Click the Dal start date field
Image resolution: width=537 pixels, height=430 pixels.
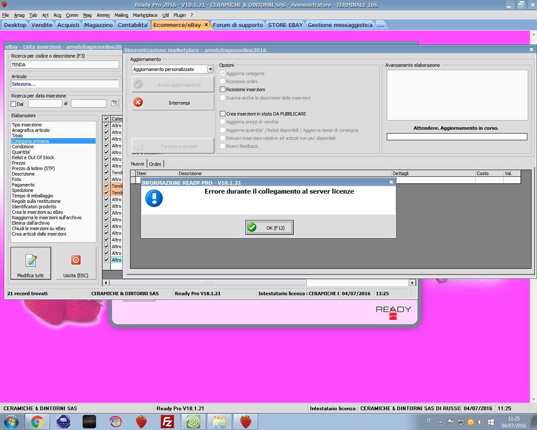pos(44,103)
